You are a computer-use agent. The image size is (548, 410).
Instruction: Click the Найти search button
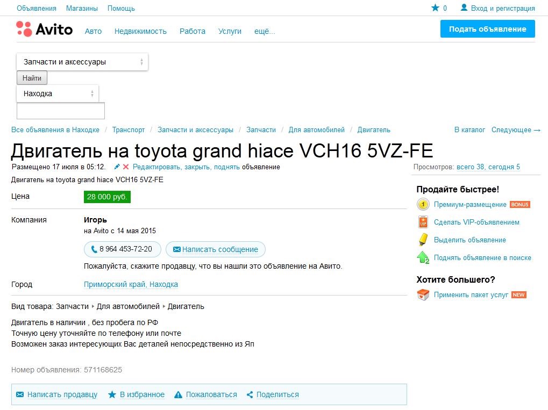pyautogui.click(x=32, y=78)
